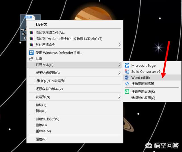Choose 使用 Windows Defender扫描 option
The width and height of the screenshot is (182, 152).
[x=75, y=53]
